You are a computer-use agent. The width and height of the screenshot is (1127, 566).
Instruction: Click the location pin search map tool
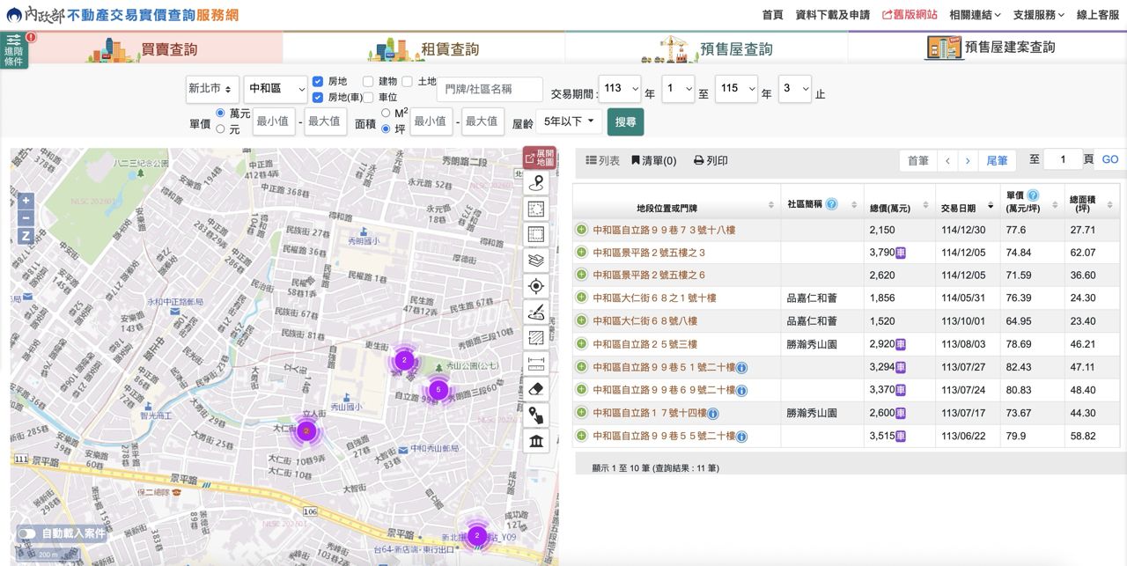point(536,183)
